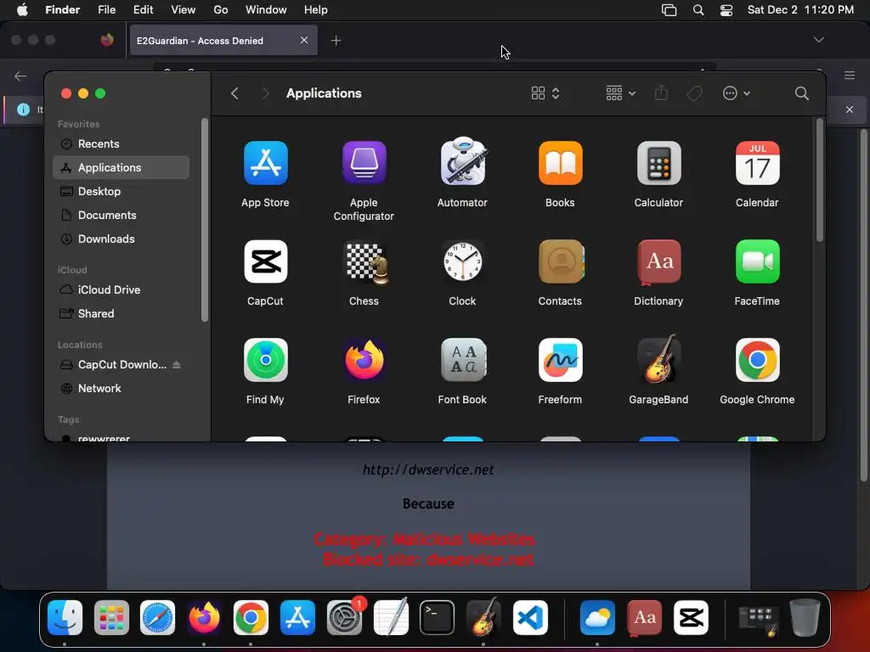Image resolution: width=870 pixels, height=652 pixels.
Task: Click the Share toolbar icon
Action: pyautogui.click(x=661, y=93)
